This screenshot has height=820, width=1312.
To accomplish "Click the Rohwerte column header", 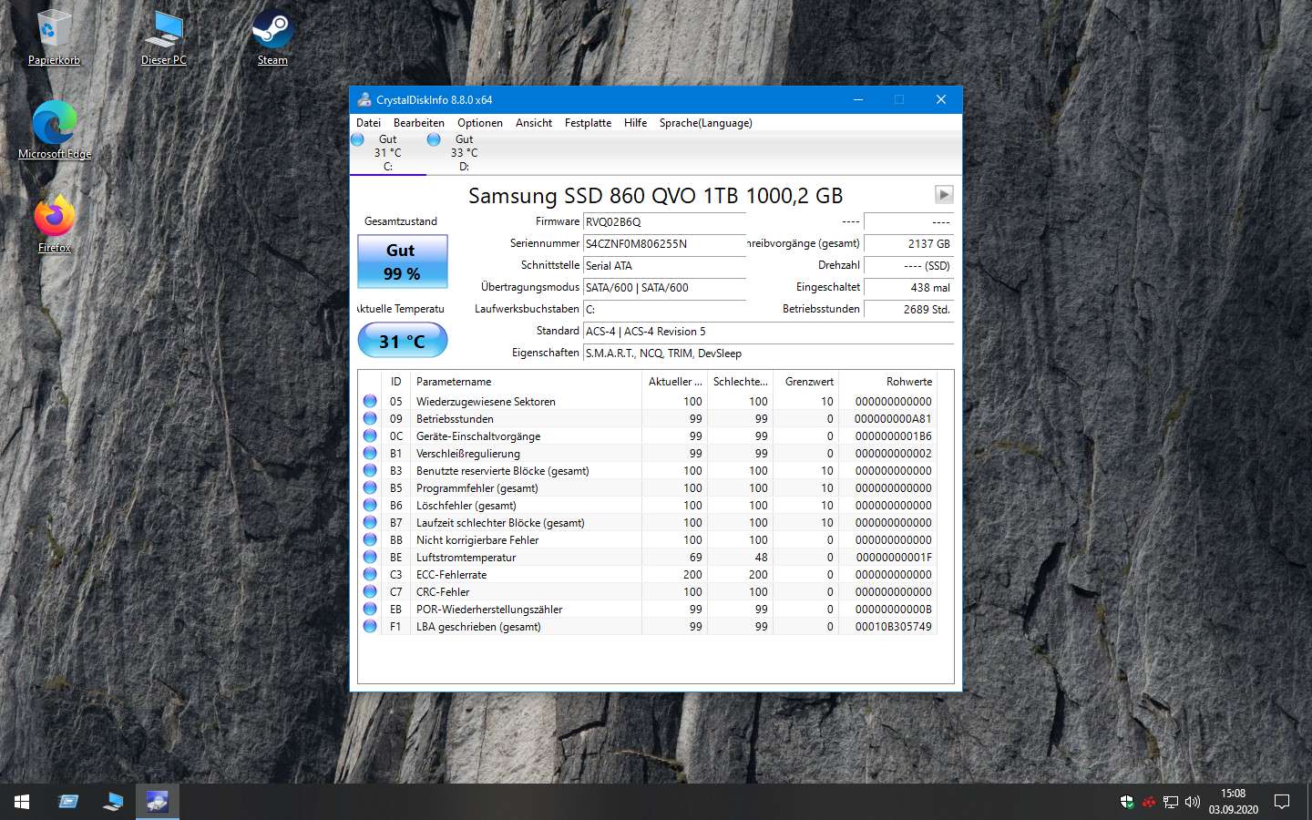I will [x=887, y=382].
